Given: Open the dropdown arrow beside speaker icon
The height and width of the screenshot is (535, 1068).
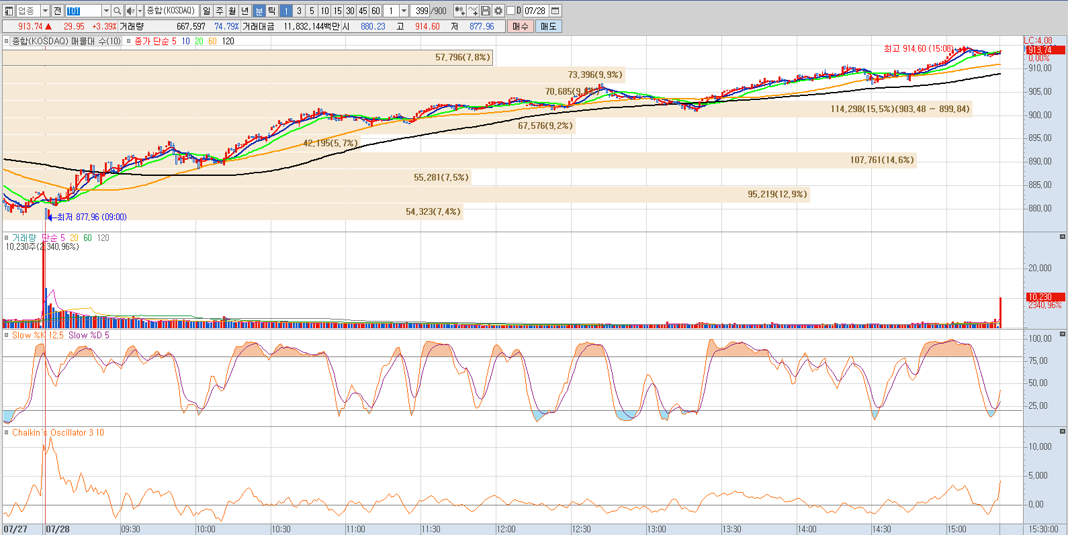Looking at the screenshot, I should [x=140, y=11].
